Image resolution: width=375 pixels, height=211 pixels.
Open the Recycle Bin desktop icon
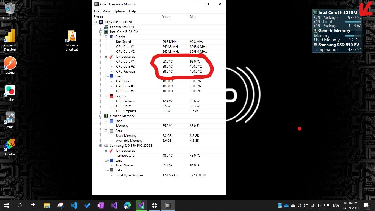pos(10,11)
